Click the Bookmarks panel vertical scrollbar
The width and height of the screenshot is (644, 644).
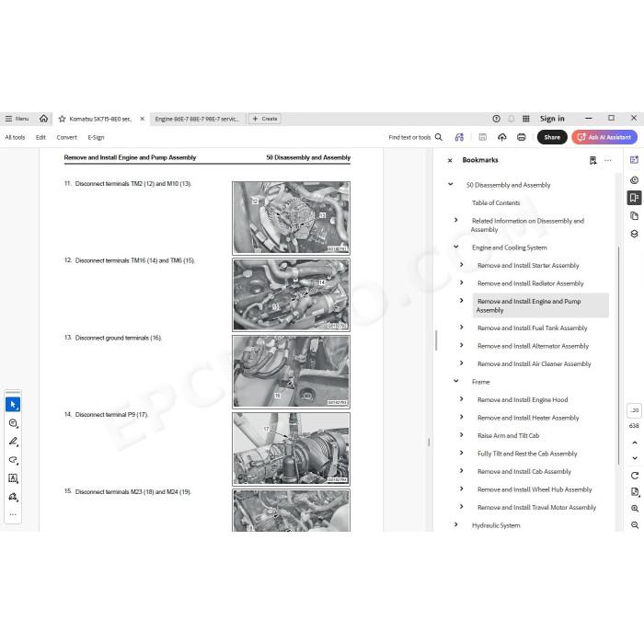pos(618,355)
